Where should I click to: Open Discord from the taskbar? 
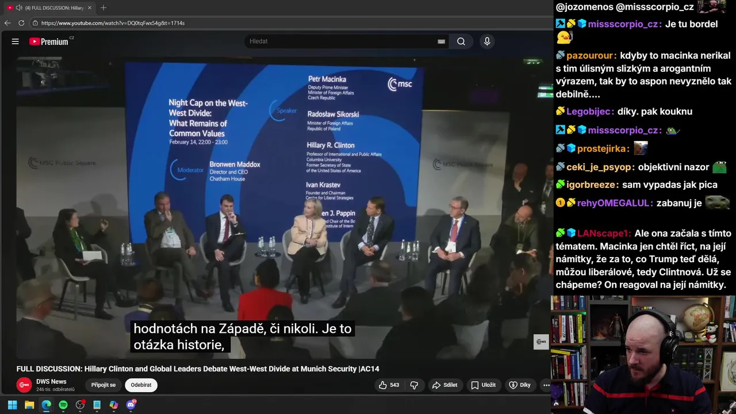(131, 405)
